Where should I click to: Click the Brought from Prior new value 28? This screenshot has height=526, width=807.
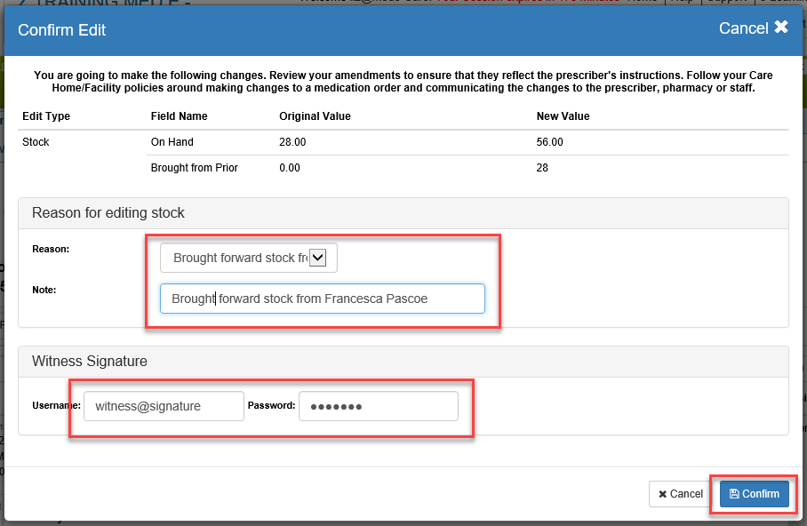coord(543,168)
